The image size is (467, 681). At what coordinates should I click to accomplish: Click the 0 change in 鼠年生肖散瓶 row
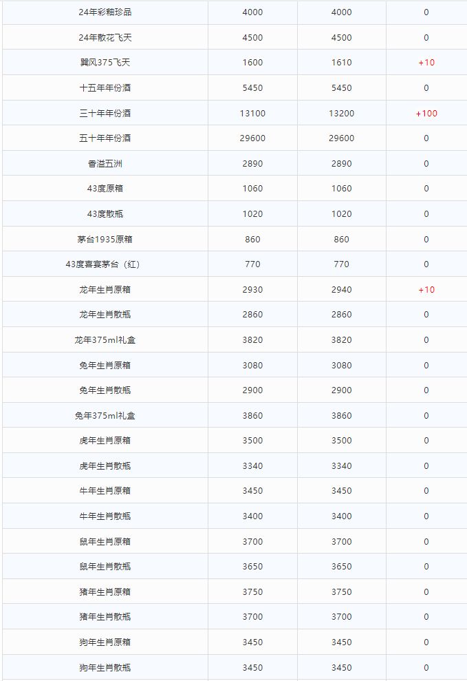tap(426, 566)
